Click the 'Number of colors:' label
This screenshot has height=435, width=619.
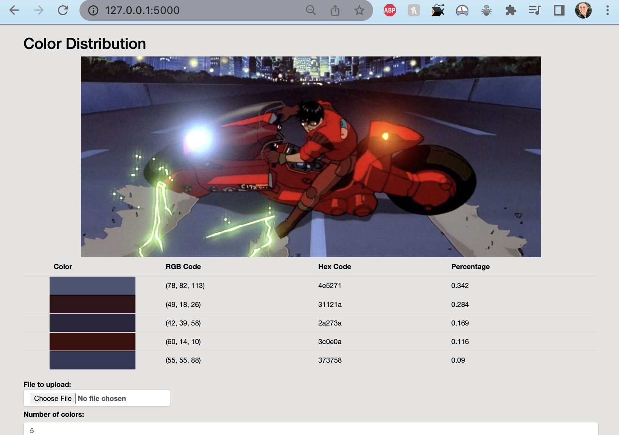54,415
